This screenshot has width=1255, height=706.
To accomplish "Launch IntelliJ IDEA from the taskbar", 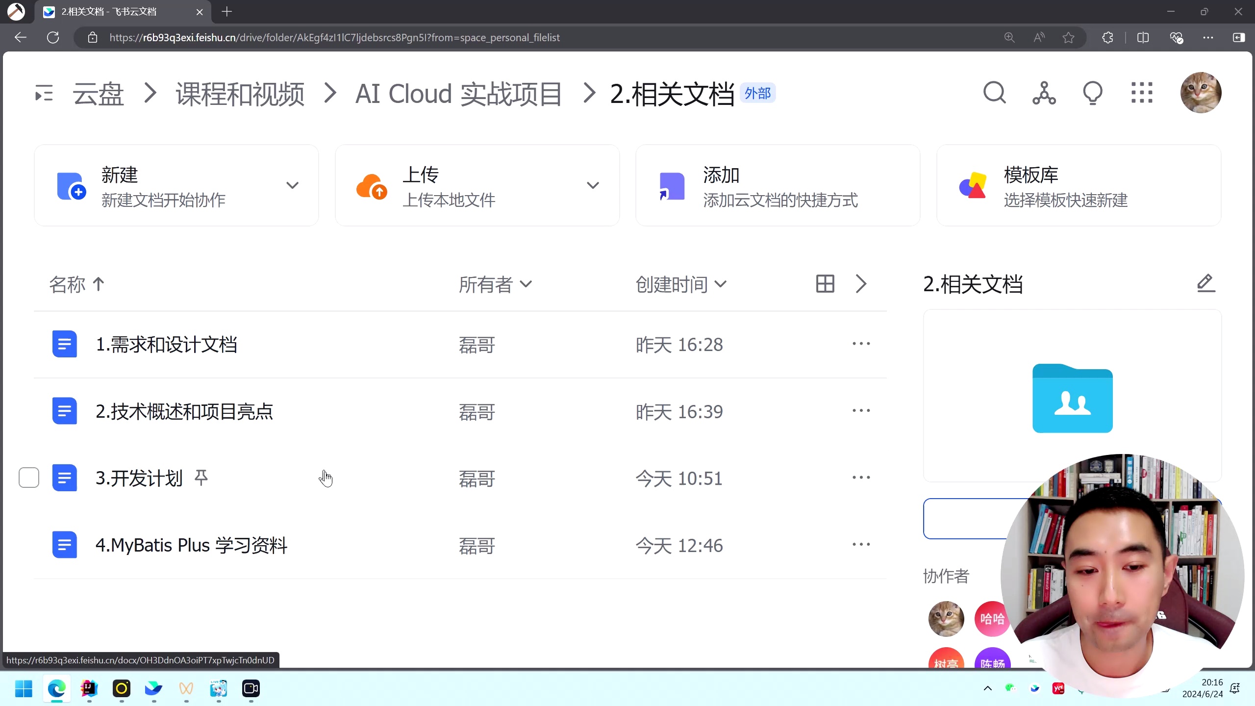I will [x=89, y=689].
